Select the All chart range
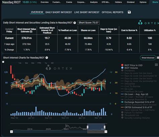This screenshot has height=137, width=159. point(52,63)
